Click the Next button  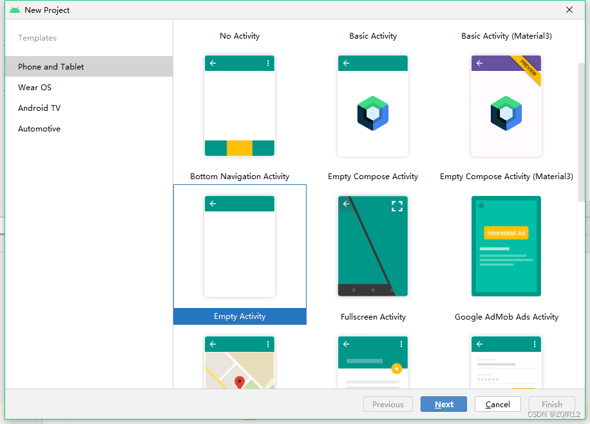444,404
